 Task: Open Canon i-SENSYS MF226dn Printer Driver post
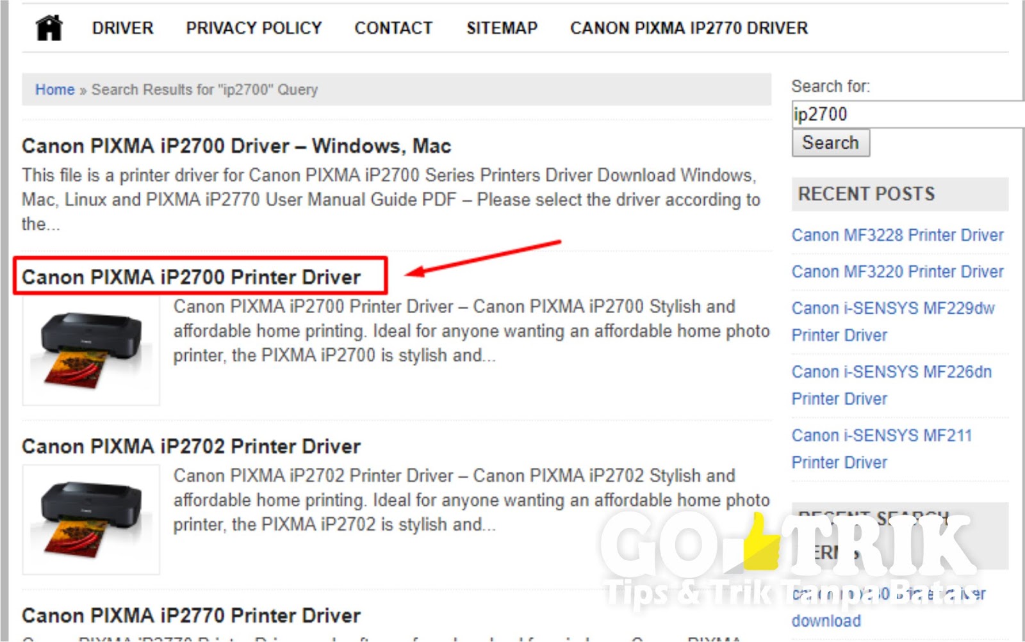pos(892,385)
